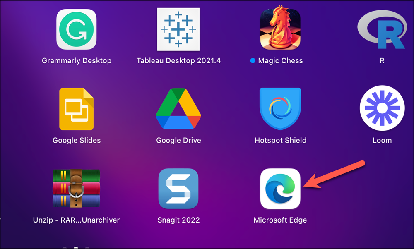414x249 pixels.
Task: Launch Tableau Desktop 2021.4
Action: coord(178,29)
